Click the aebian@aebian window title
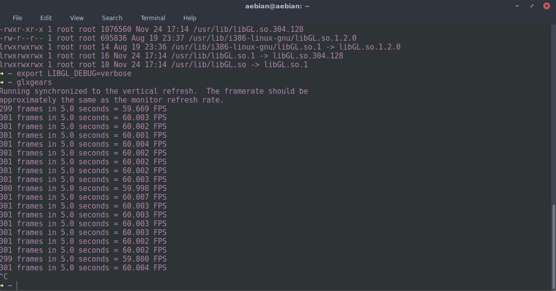This screenshot has height=291, width=556. [x=278, y=6]
